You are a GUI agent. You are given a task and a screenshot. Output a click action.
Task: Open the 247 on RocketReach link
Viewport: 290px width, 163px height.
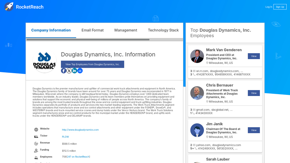click(78, 157)
